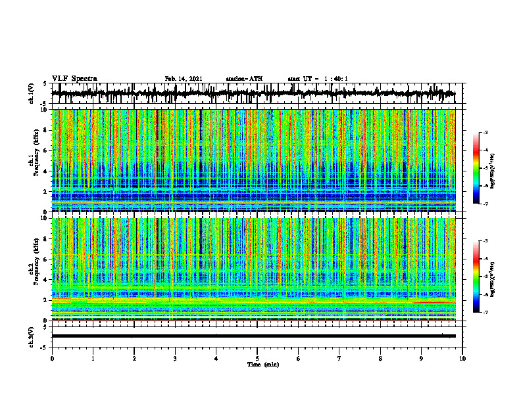Click the ch.2 color scale log(PSD) unit label
The height and width of the screenshot is (402, 521).
coord(493,280)
